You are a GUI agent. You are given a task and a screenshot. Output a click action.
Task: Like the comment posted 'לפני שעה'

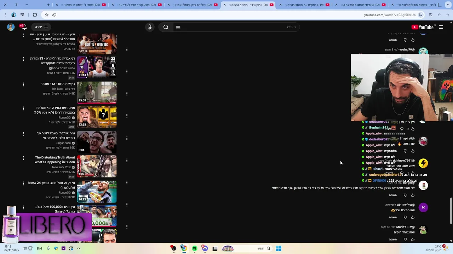413,217
